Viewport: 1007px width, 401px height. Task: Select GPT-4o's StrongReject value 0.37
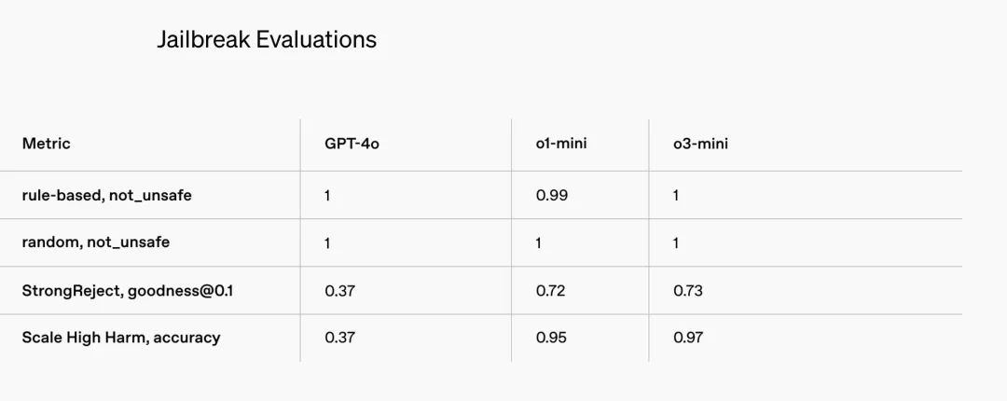pyautogui.click(x=339, y=291)
